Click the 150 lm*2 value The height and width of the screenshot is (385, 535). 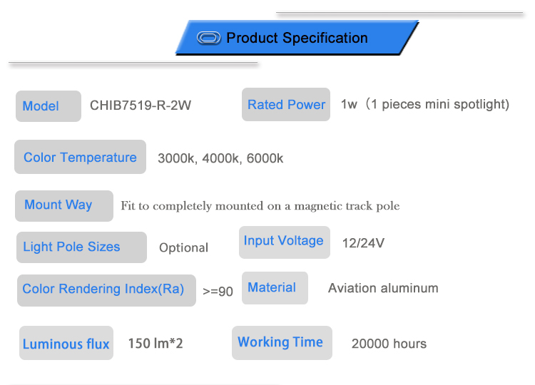[x=156, y=344]
